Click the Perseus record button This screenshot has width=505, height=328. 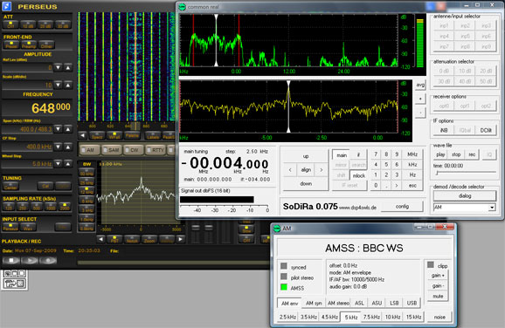(x=48, y=260)
